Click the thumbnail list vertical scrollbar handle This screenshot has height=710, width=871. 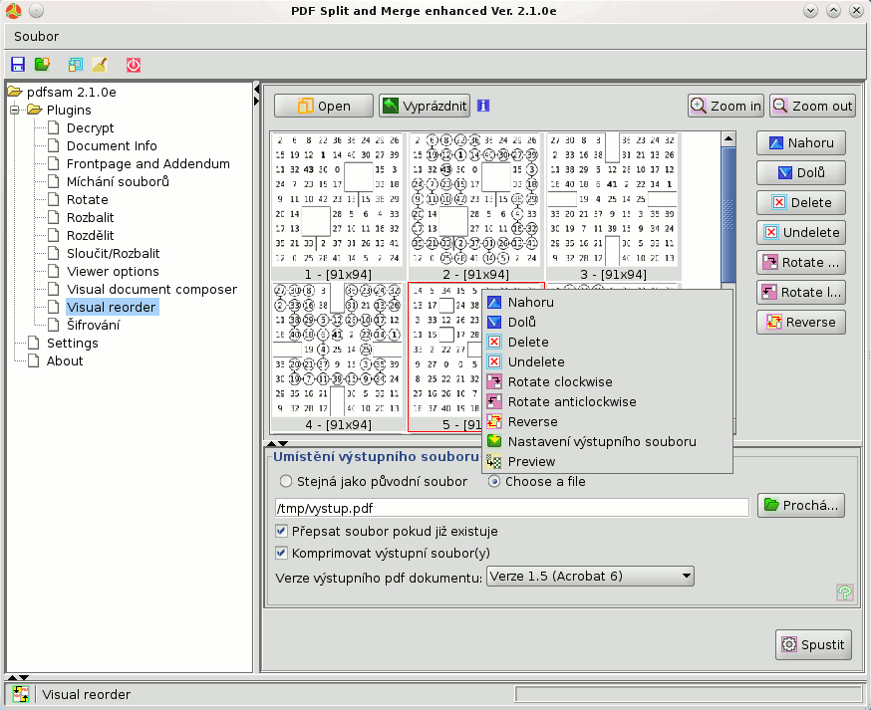click(x=728, y=214)
